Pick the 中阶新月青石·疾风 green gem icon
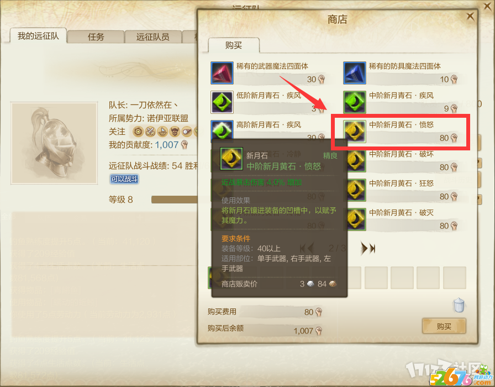495x387 pixels. pyautogui.click(x=355, y=102)
